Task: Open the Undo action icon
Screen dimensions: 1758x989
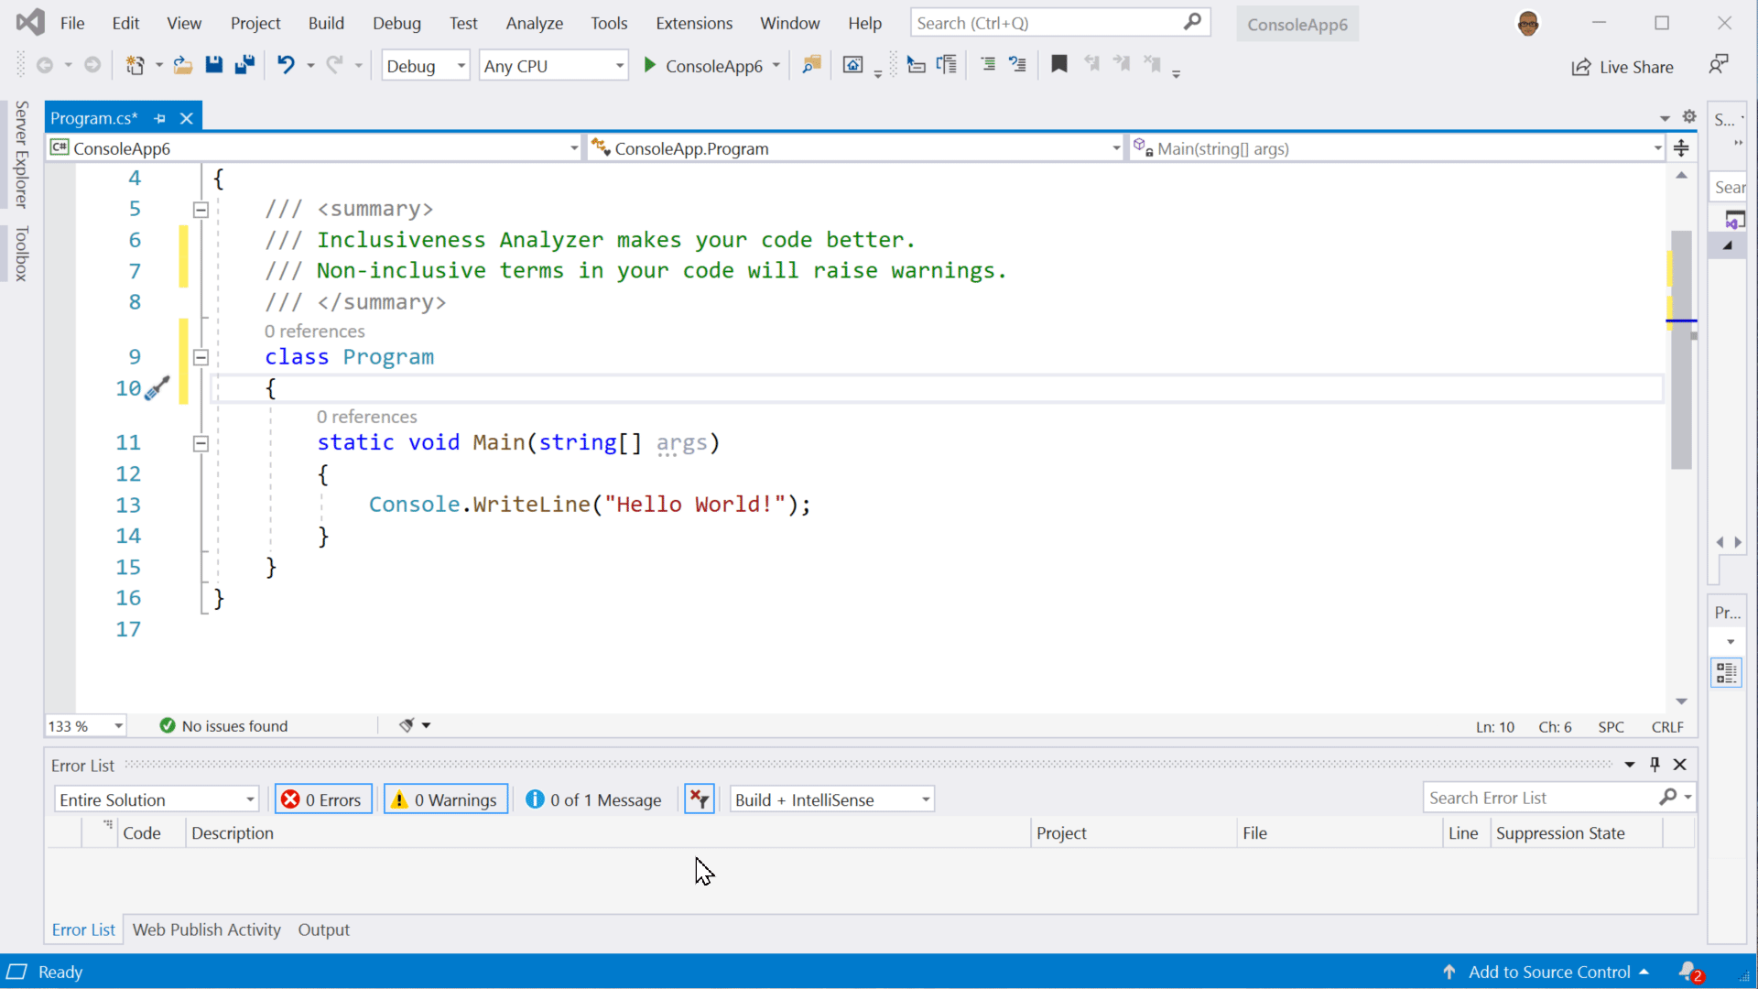Action: (285, 65)
